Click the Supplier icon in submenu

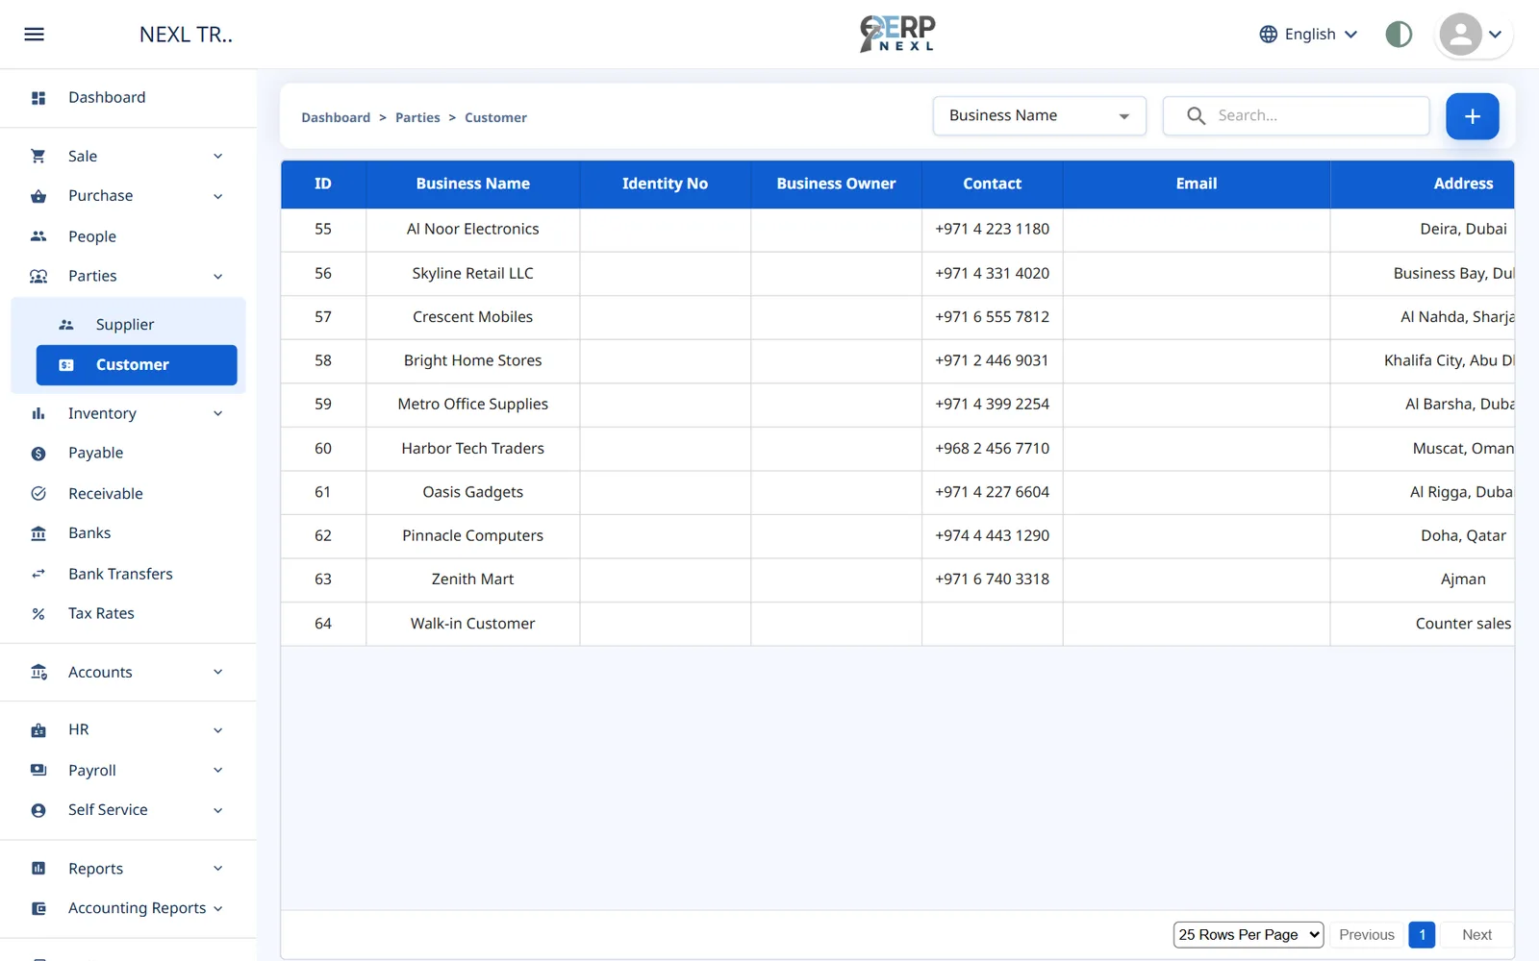pyautogui.click(x=66, y=325)
